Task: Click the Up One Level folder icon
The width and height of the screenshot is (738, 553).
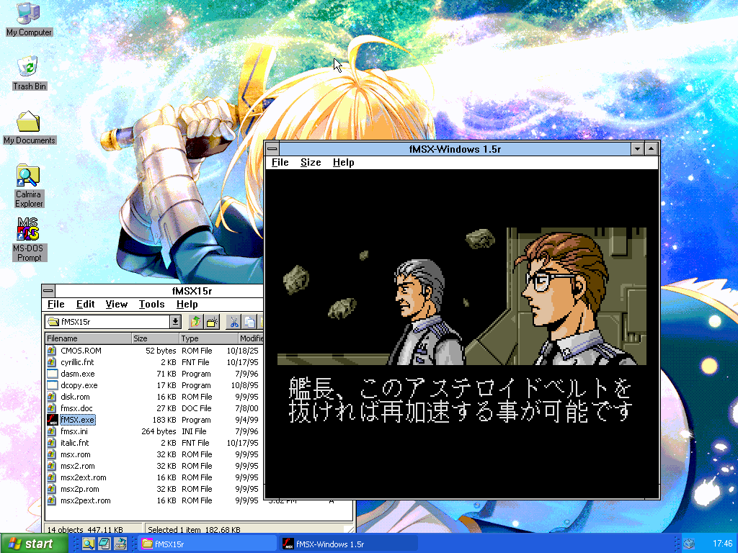Action: tap(195, 322)
